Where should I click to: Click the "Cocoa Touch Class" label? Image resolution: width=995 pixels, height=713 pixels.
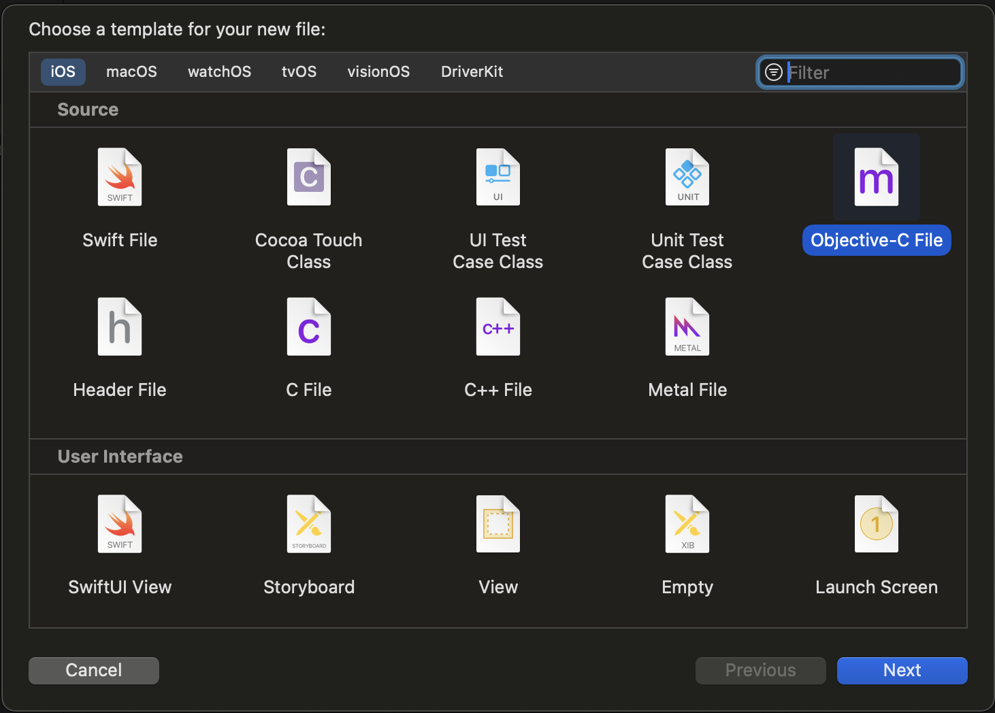[309, 251]
